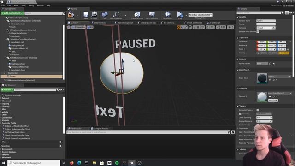Open the viewport options dropdown arrow
The height and width of the screenshot is (166, 295).
coord(69,27)
